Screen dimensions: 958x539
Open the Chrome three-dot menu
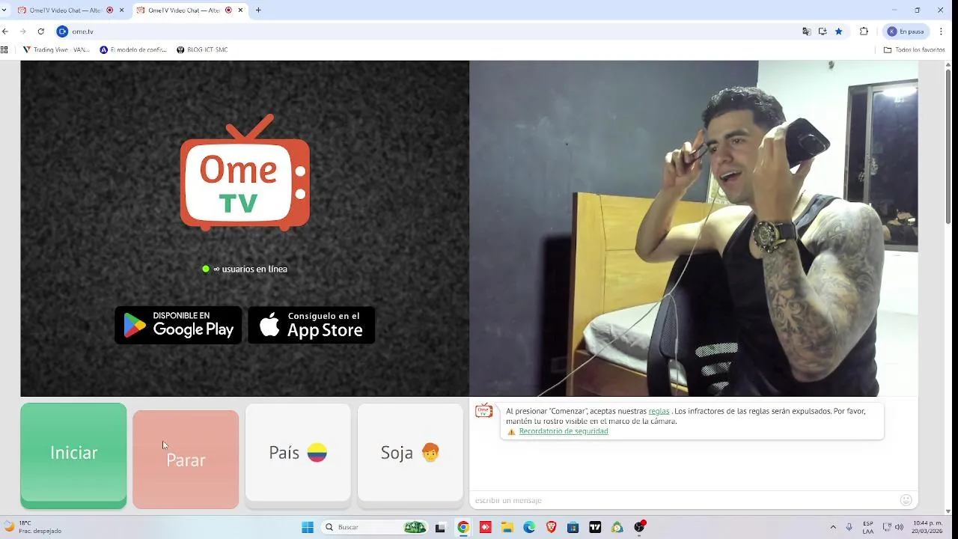[x=941, y=31]
